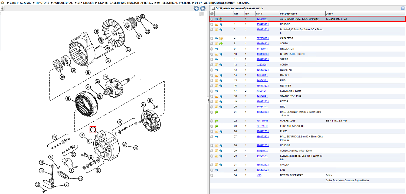Click the table options icon in header corner
This screenshot has height=194, width=406.
tap(403, 8)
